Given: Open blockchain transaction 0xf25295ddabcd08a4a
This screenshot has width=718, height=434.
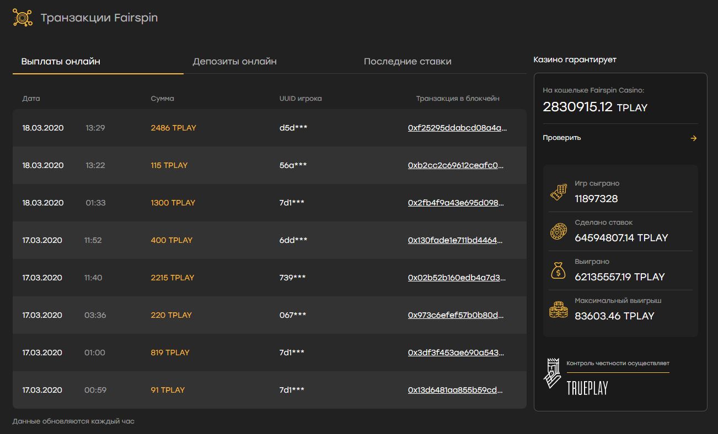Looking at the screenshot, I should tap(457, 128).
